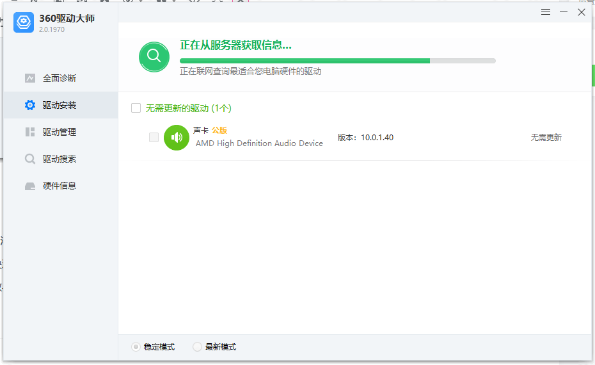
Task: Click the orange 公版 tag
Action: click(219, 130)
